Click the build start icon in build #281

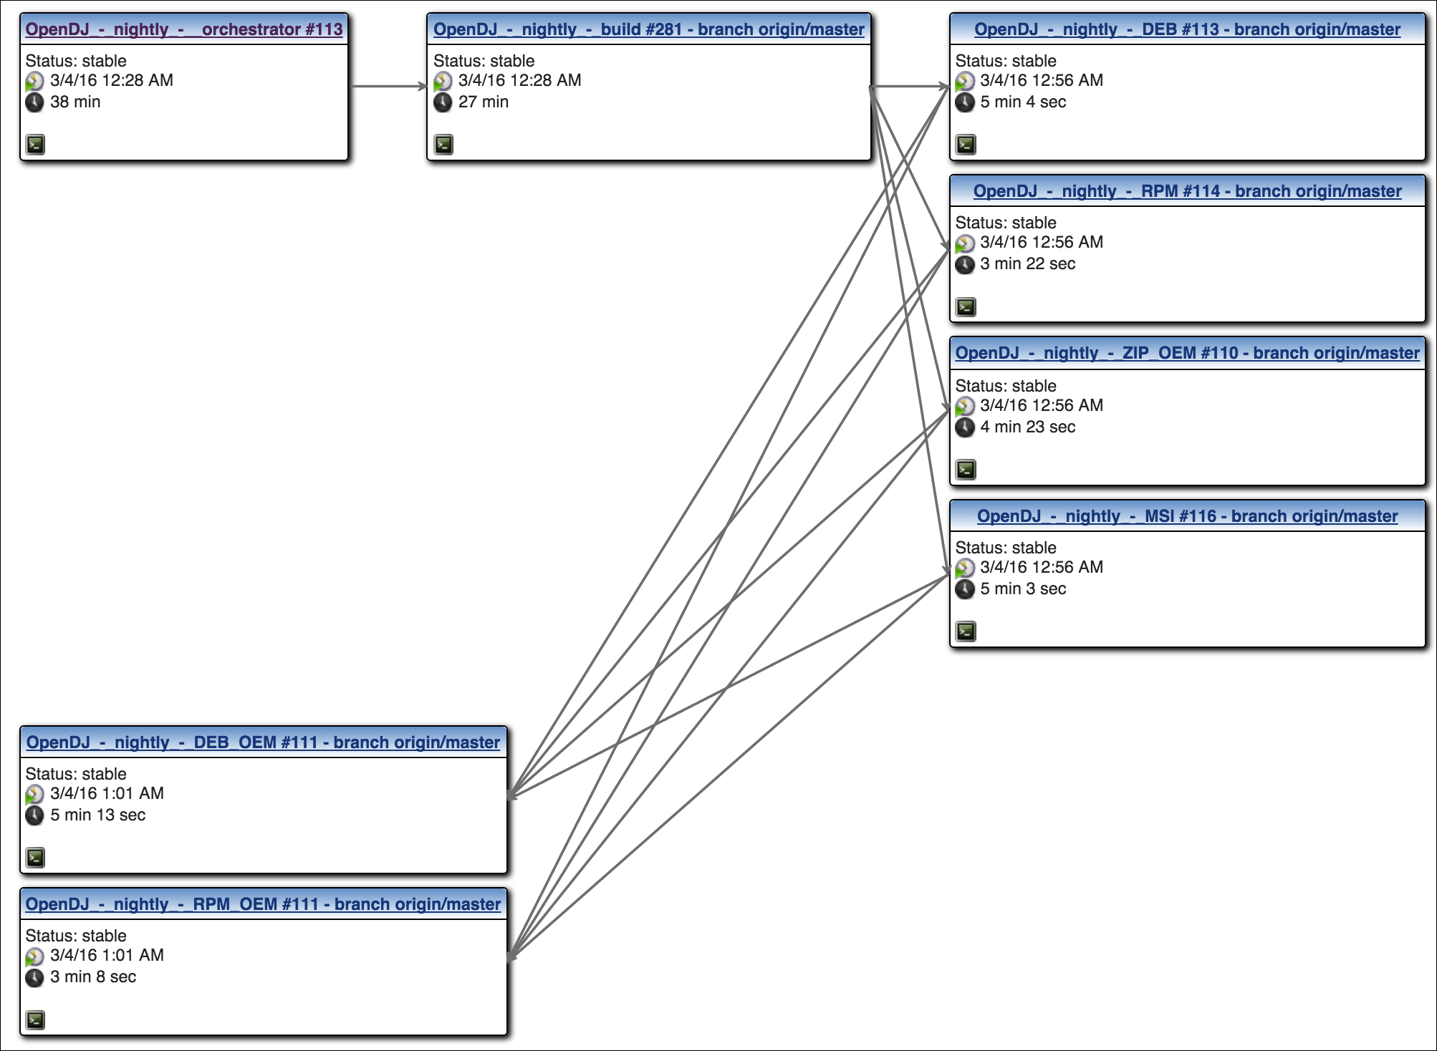tap(443, 81)
